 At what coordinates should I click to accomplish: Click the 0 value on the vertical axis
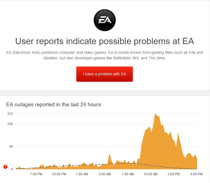(x=12, y=169)
